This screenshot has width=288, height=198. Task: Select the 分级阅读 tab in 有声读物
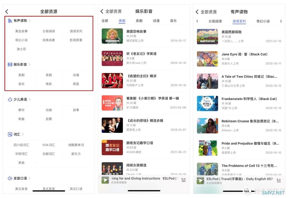tap(215, 21)
